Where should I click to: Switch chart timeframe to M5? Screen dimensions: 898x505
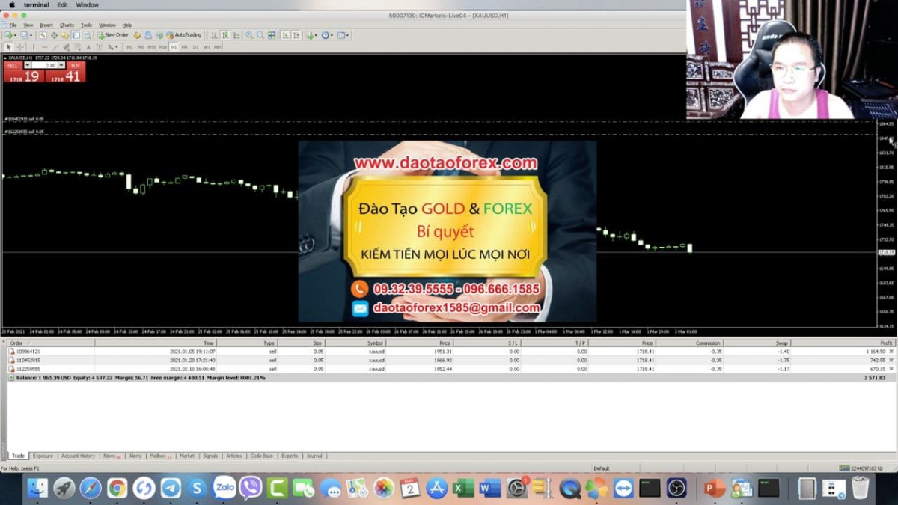tap(140, 47)
